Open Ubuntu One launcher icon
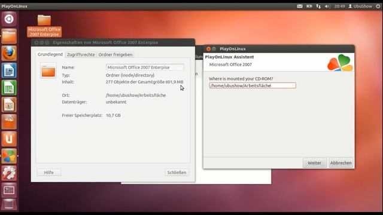Image resolution: width=383 pixels, height=215 pixels. pyautogui.click(x=9, y=139)
